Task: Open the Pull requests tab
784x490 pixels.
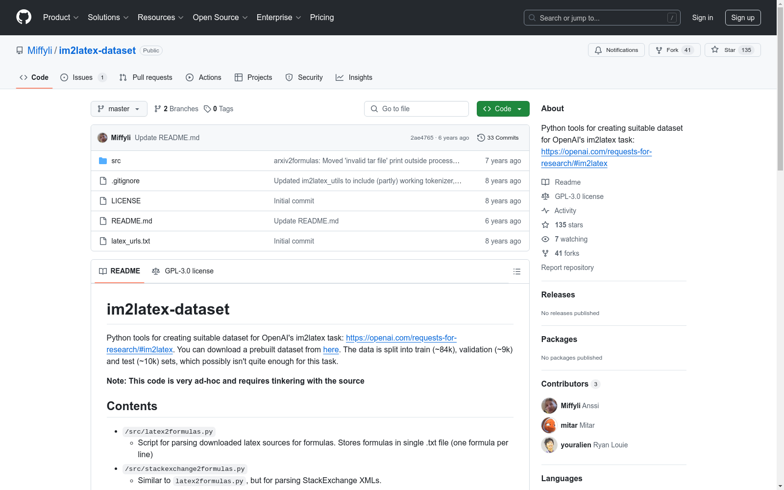Action: (x=146, y=77)
